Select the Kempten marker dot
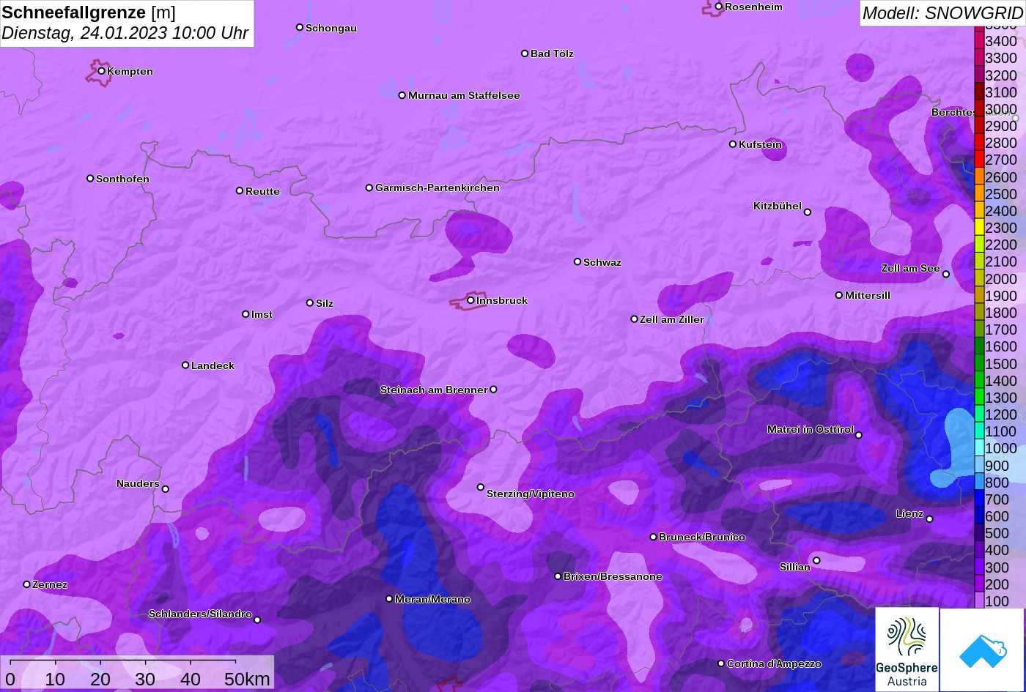 pyautogui.click(x=101, y=71)
